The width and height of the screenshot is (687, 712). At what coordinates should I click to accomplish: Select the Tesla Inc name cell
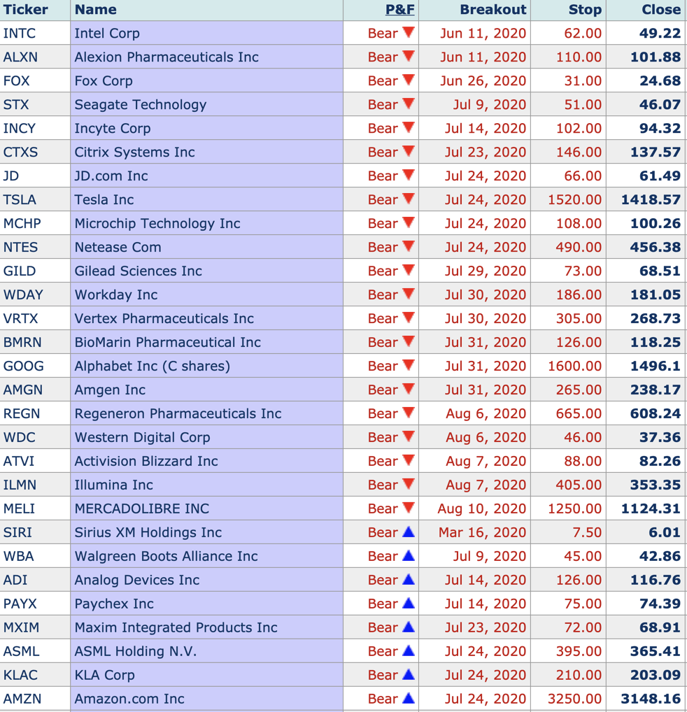[x=104, y=200]
